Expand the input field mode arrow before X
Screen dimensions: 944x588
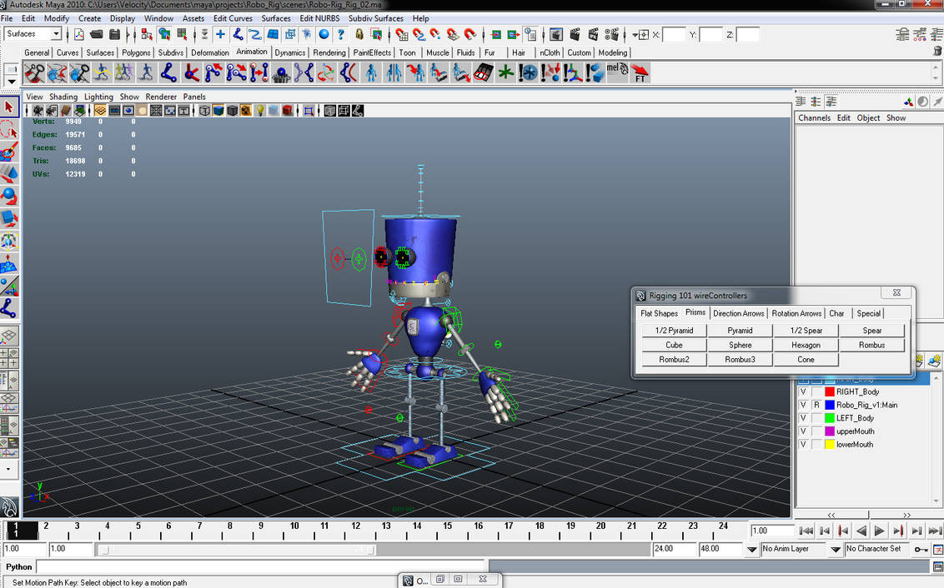[635, 35]
